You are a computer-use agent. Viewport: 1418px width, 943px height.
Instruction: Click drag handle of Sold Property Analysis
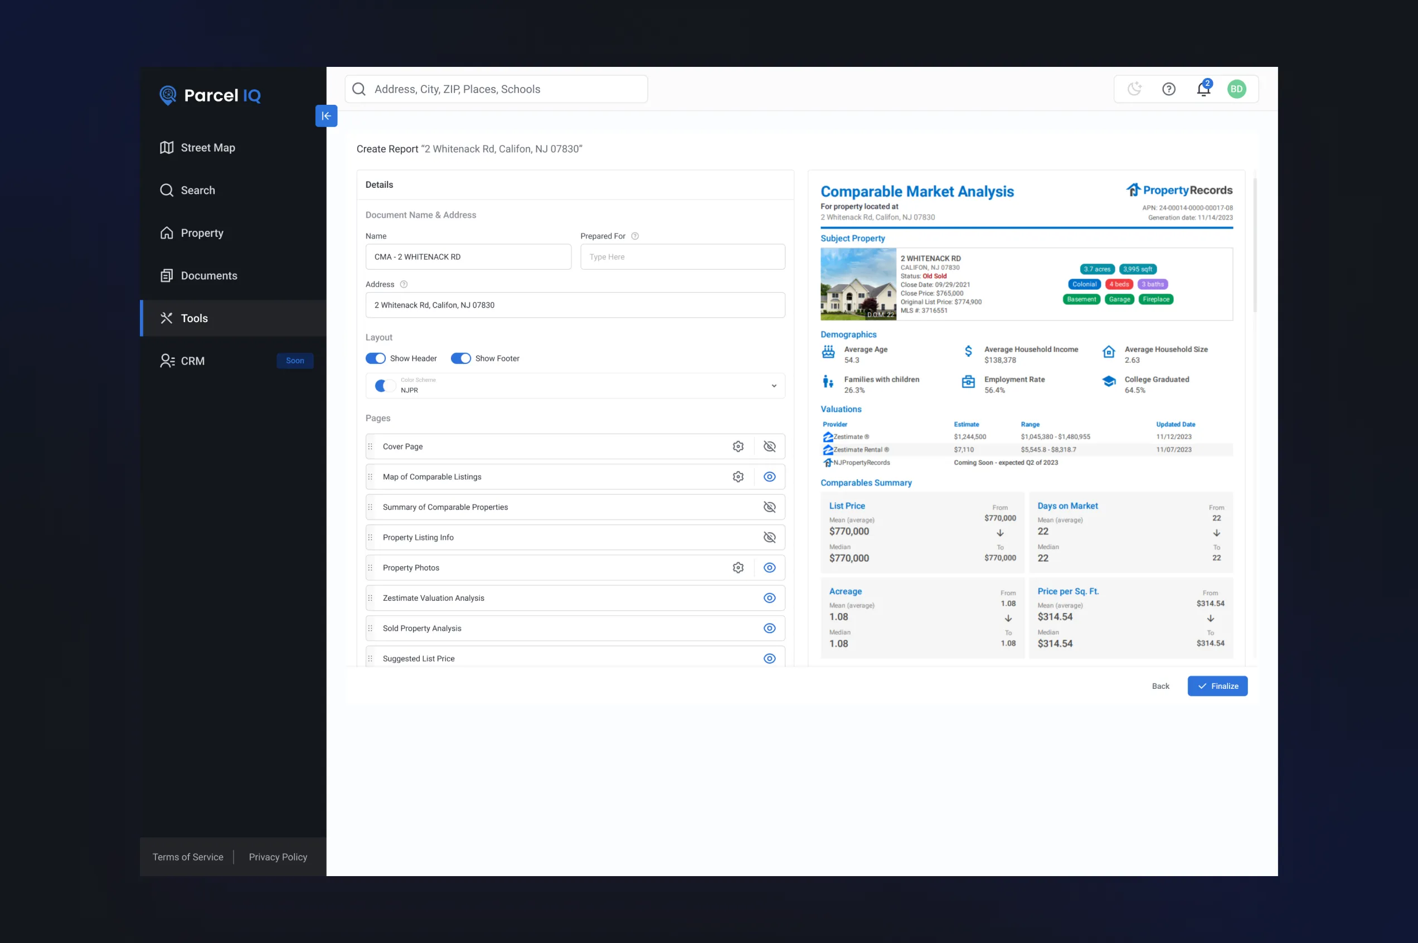(371, 629)
